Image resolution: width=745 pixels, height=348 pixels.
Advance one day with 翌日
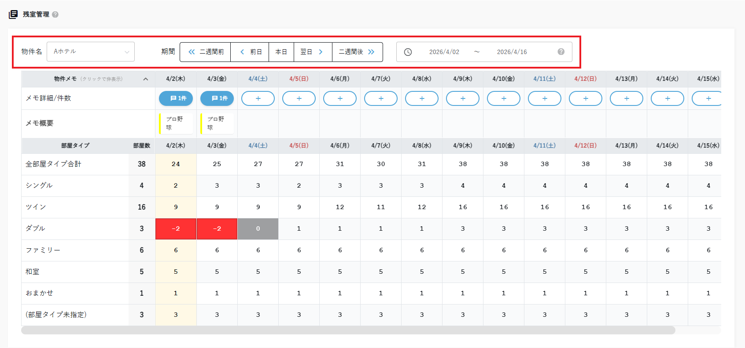(x=313, y=52)
